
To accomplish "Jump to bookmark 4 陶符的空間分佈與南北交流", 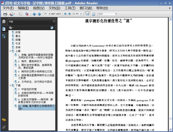I will [35, 72].
